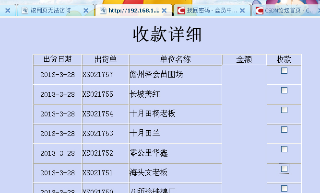Click the 收款详细 page heading

click(x=167, y=34)
